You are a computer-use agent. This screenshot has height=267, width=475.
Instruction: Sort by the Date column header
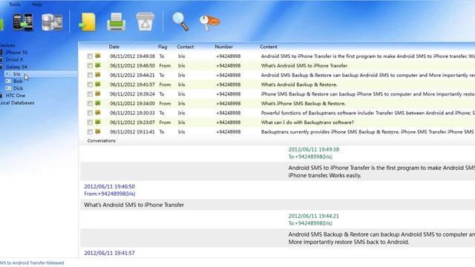(x=114, y=47)
